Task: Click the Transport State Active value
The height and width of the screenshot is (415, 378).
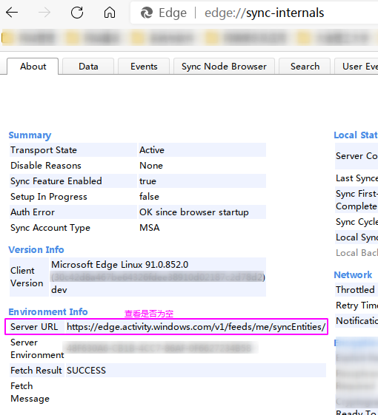Action: (152, 150)
